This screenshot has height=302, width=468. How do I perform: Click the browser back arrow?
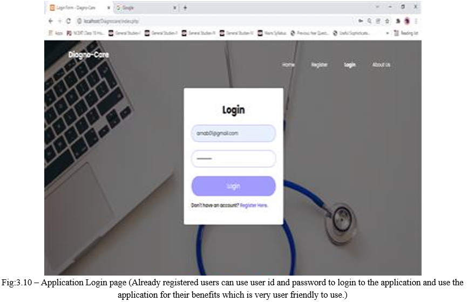50,21
